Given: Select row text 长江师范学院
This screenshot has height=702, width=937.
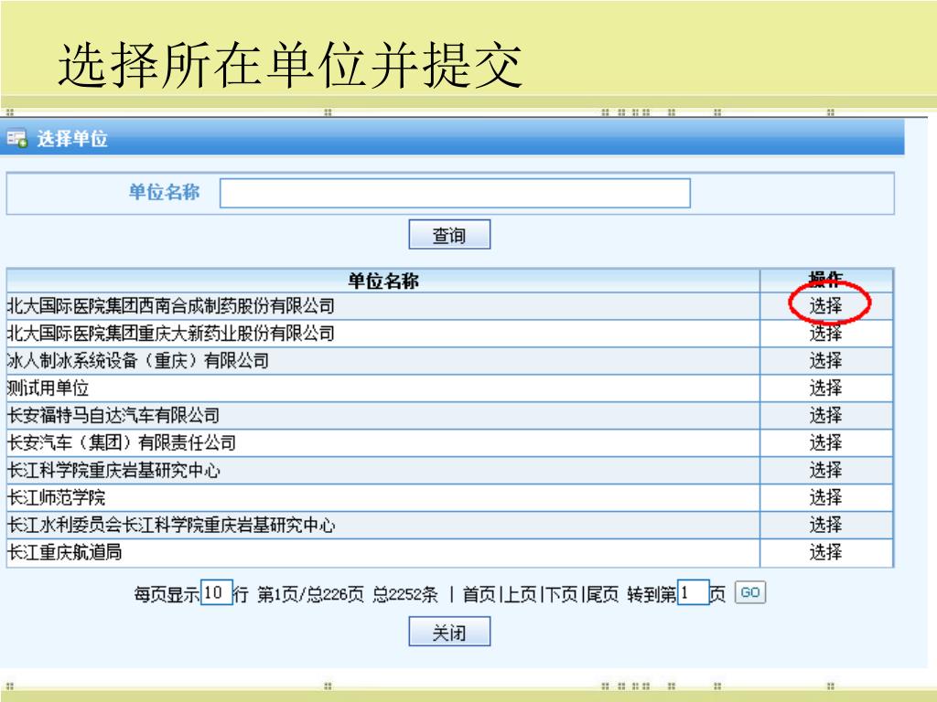Looking at the screenshot, I should coord(56,497).
